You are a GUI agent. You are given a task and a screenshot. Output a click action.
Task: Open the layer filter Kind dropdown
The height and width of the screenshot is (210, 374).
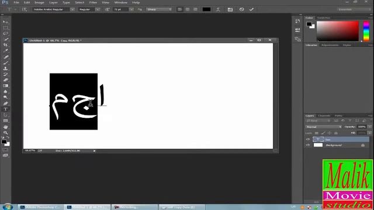[318, 121]
